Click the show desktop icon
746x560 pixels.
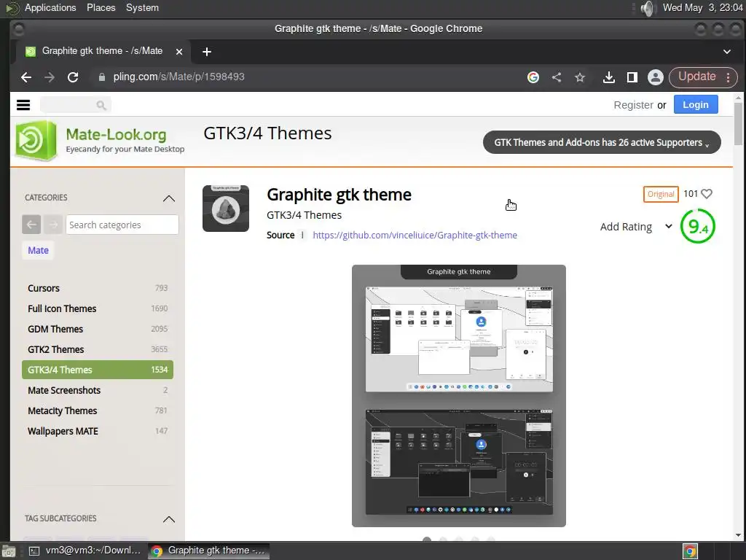pos(8,551)
